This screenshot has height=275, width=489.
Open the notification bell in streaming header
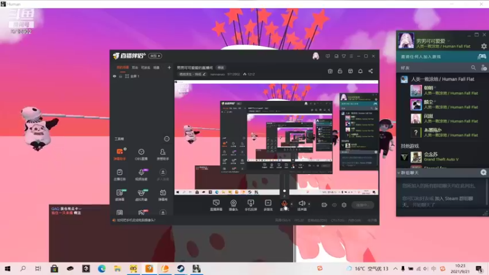point(360,71)
